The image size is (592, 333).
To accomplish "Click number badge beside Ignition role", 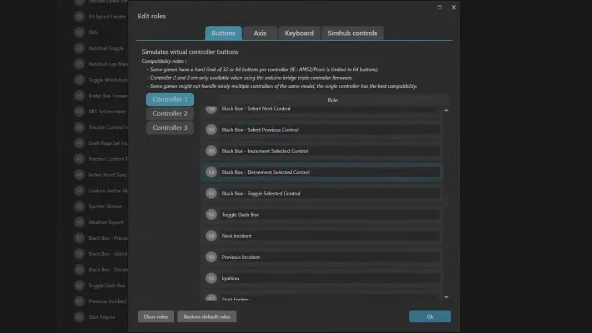I will (x=211, y=278).
